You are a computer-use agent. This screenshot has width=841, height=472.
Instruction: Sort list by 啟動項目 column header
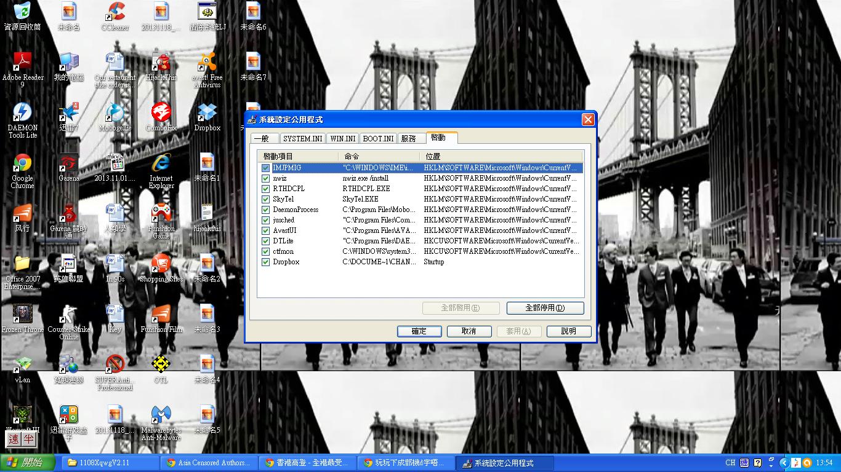[297, 156]
